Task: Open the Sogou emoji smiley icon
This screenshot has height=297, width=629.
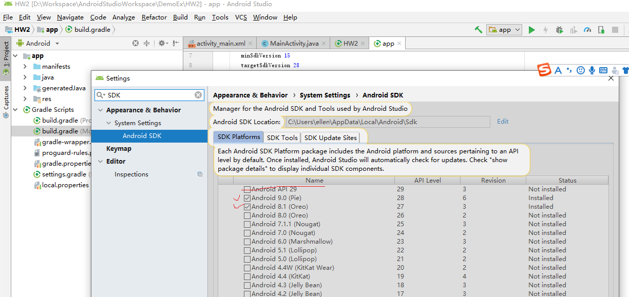Action: (x=581, y=70)
